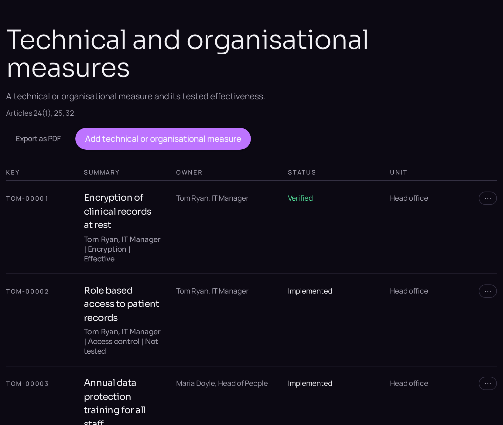
Task: Click Head office unit in TOM-00002 row
Action: [x=409, y=291]
